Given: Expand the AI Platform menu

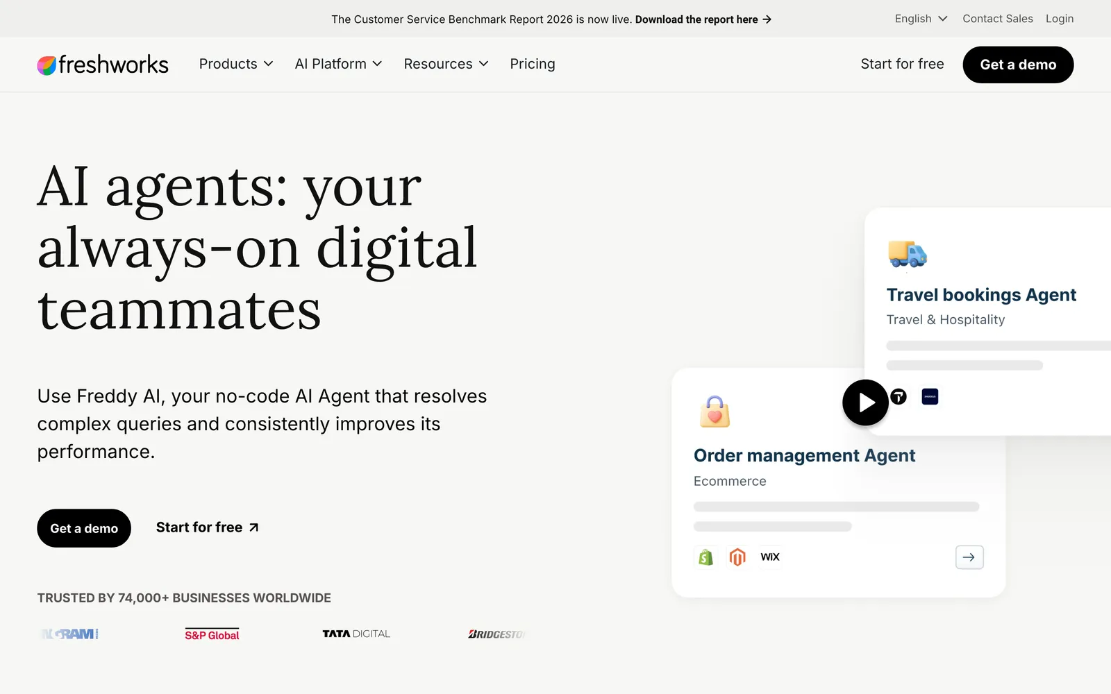Looking at the screenshot, I should click(x=338, y=64).
